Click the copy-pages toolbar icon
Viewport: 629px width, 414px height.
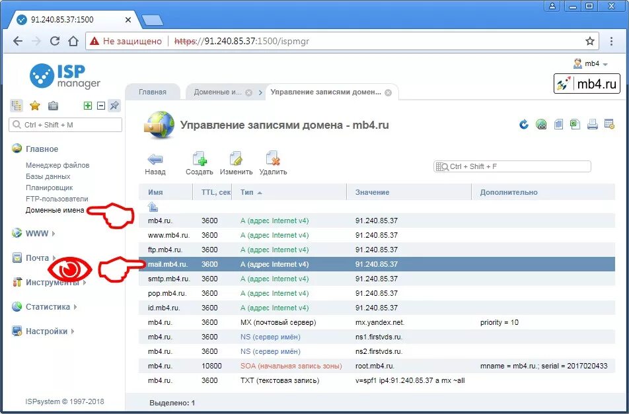click(x=558, y=125)
